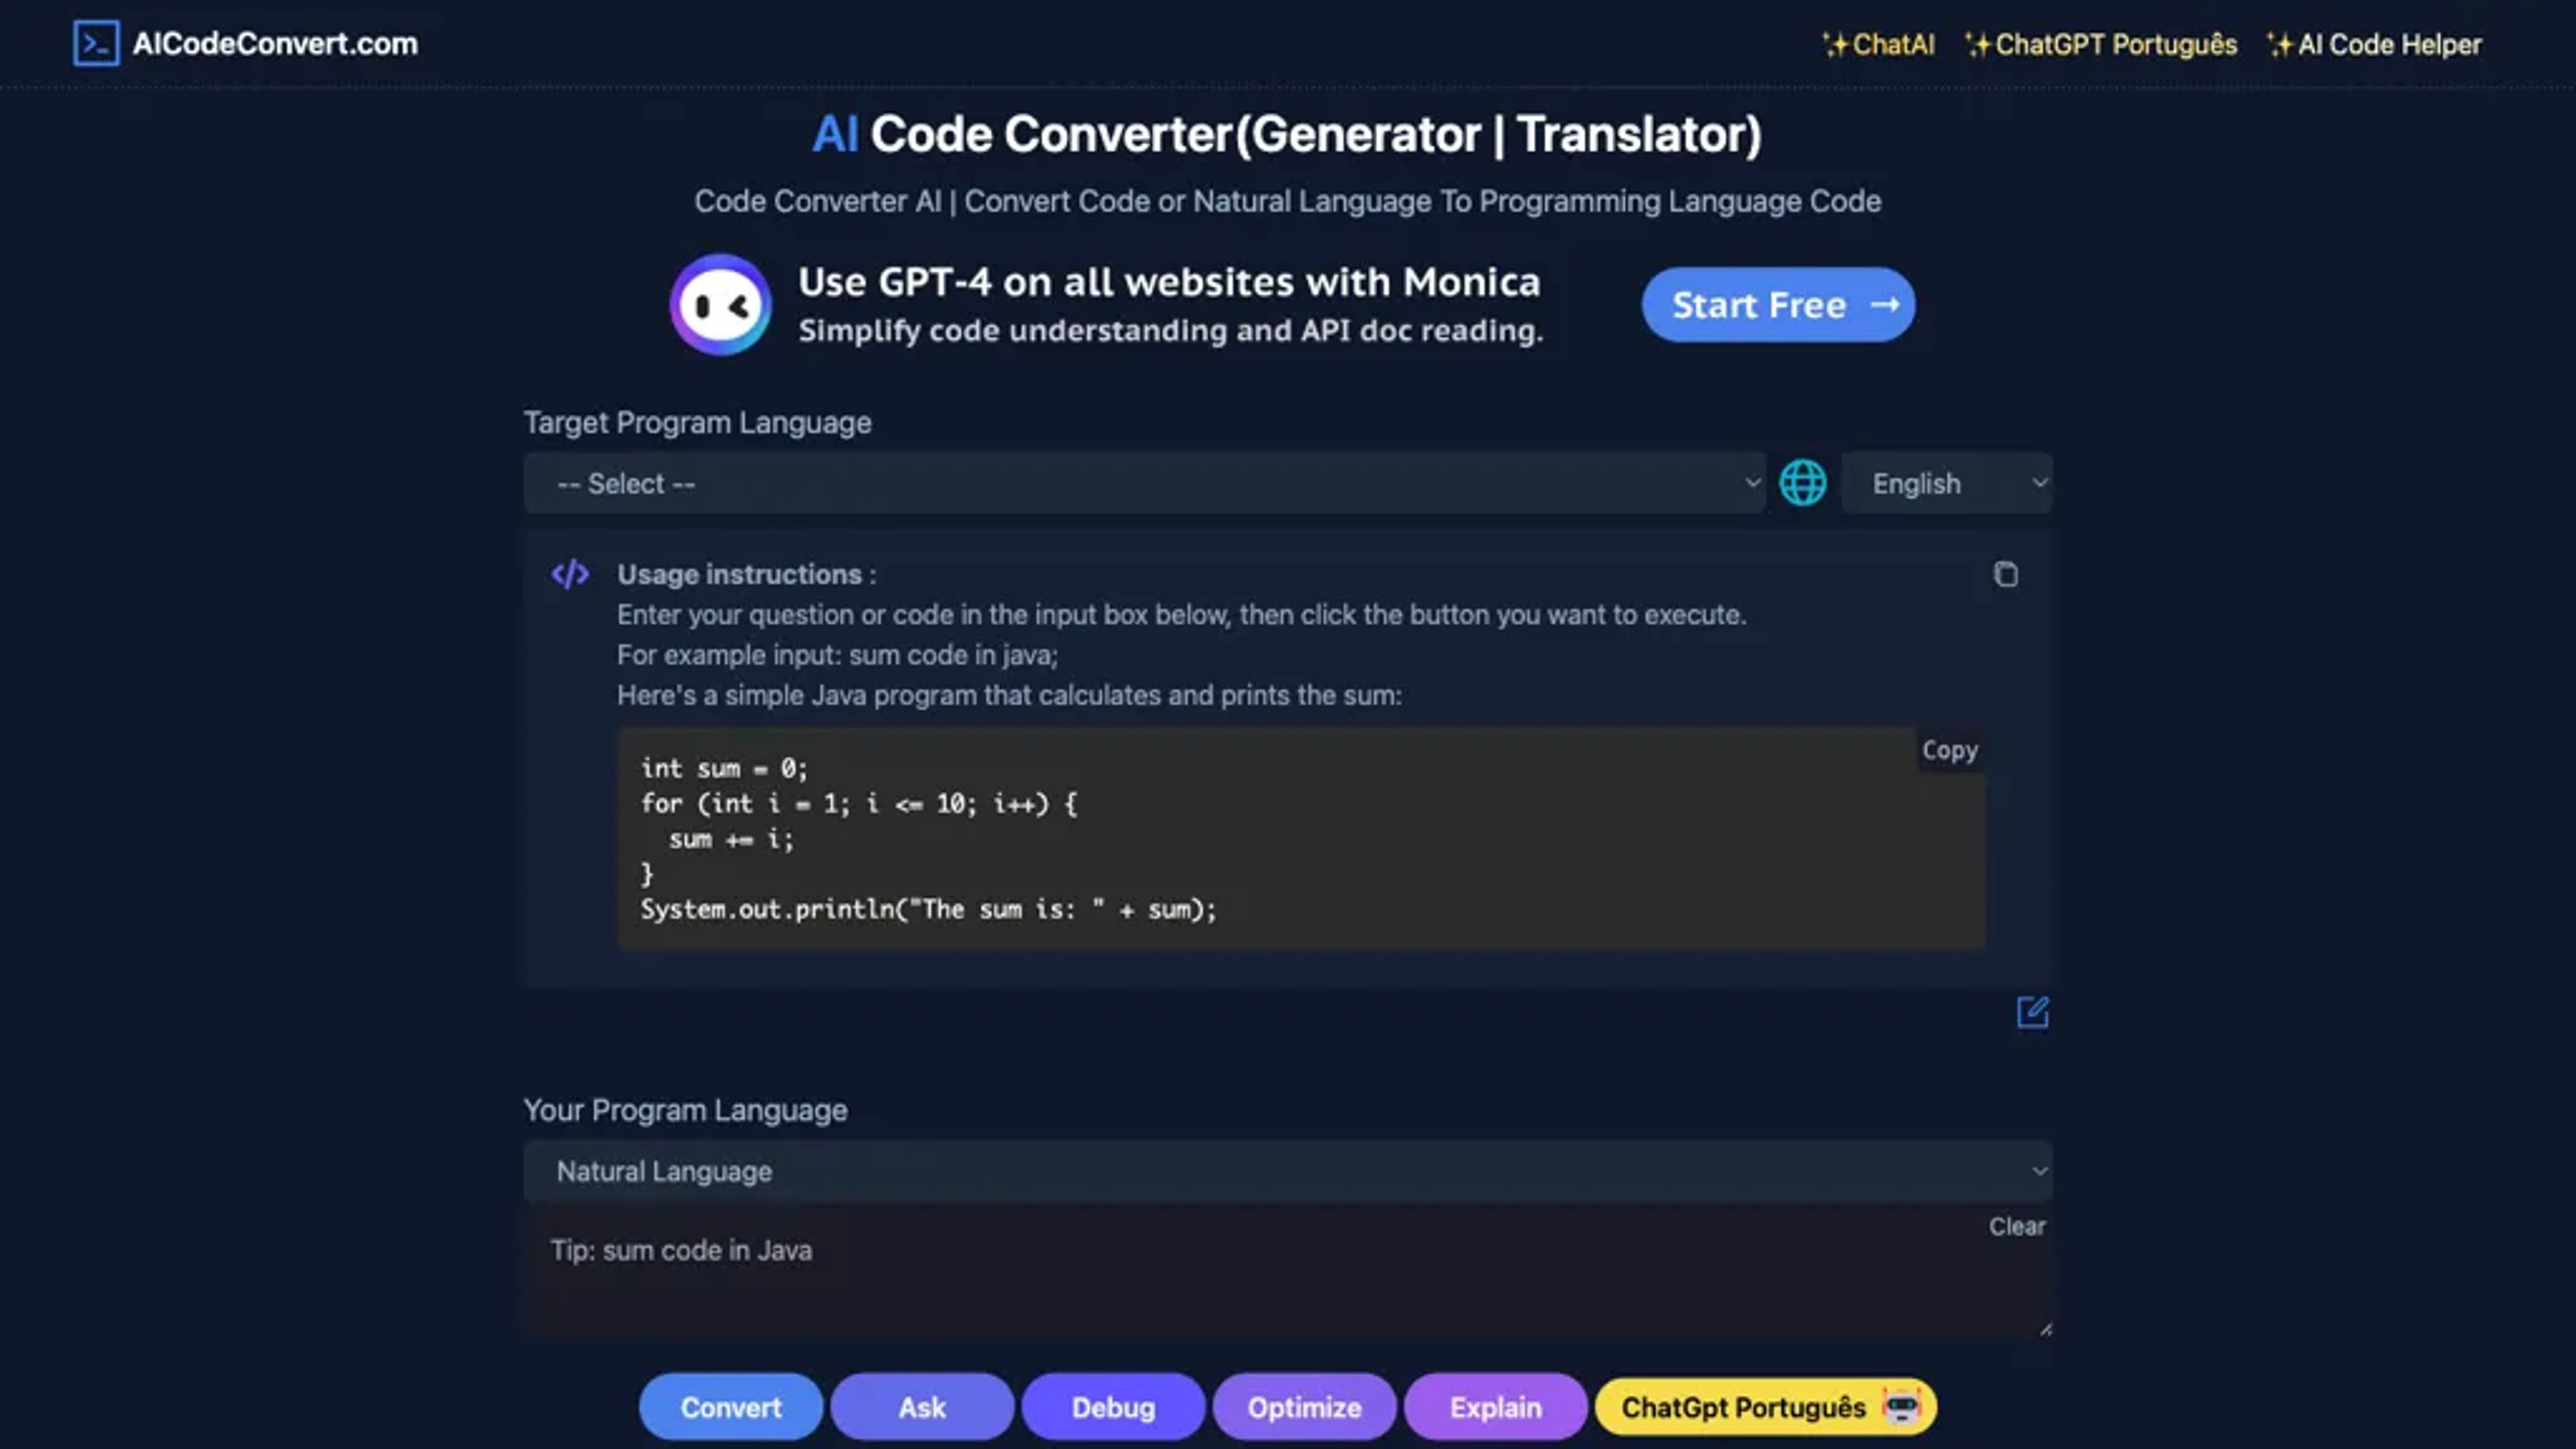Click the copy icon in usage instructions
Screen dimensions: 2576x1449
tap(2006, 574)
